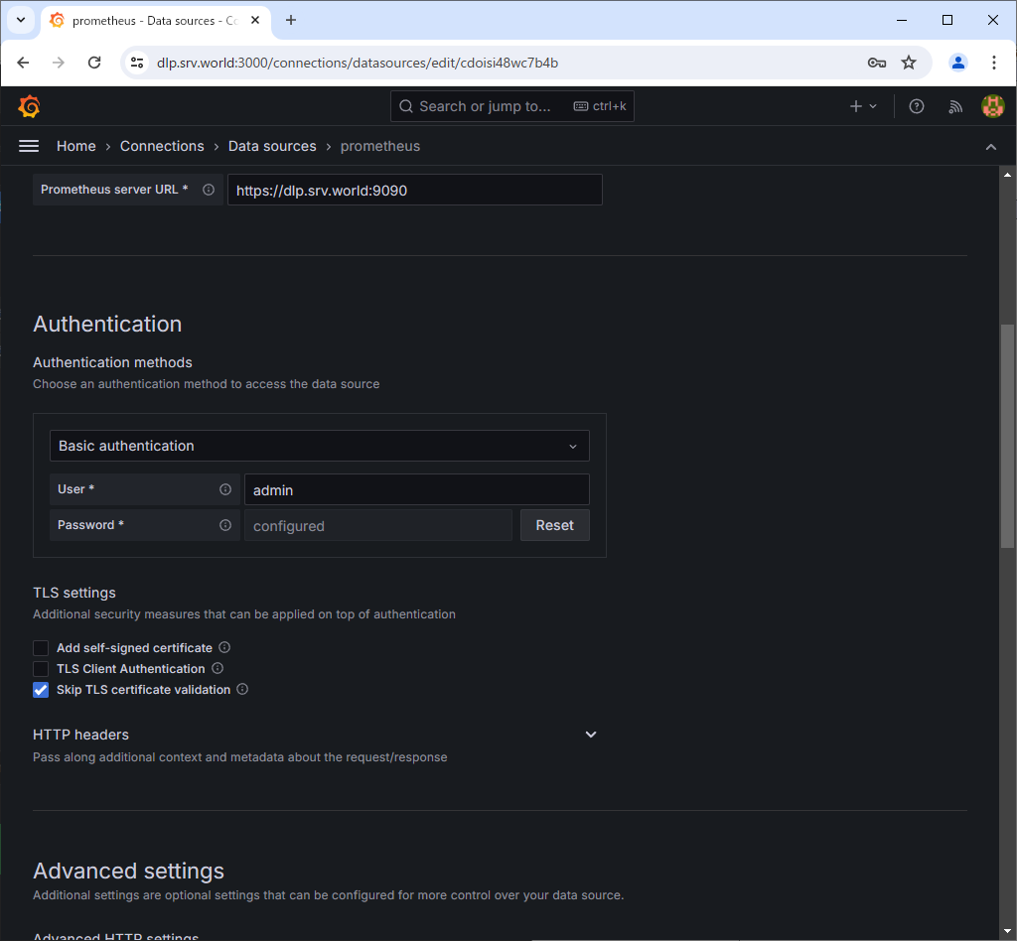Open the help question mark menu

[x=917, y=106]
